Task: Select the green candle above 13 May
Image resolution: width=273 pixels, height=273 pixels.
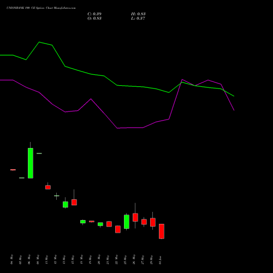Action: pyautogui.click(x=66, y=204)
